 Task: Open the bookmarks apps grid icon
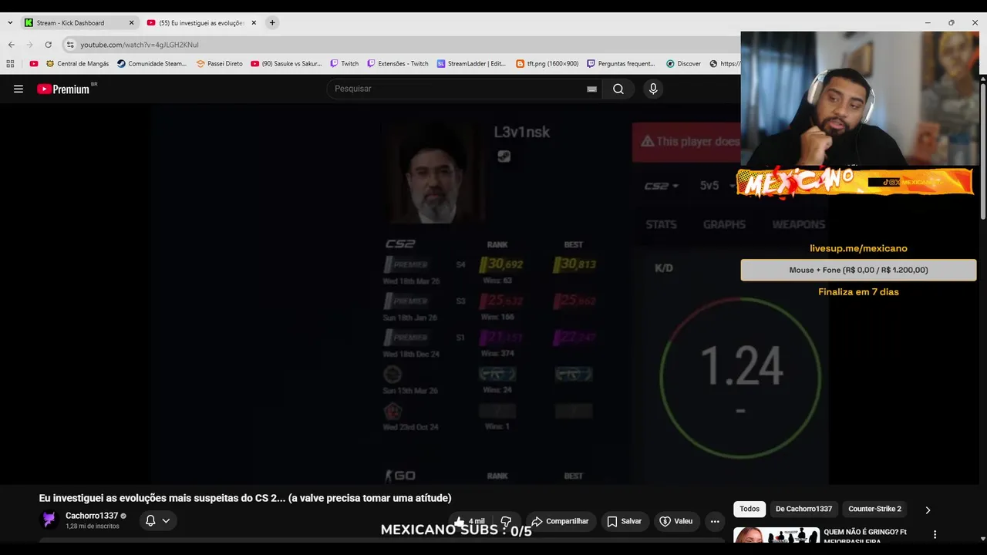click(x=10, y=64)
